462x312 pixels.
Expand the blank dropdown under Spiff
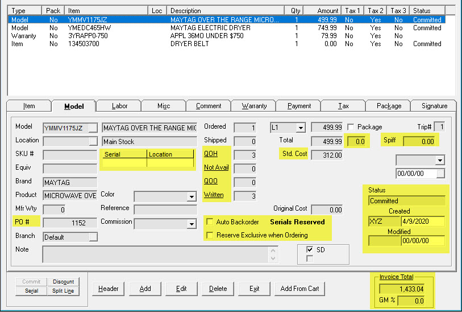440,161
